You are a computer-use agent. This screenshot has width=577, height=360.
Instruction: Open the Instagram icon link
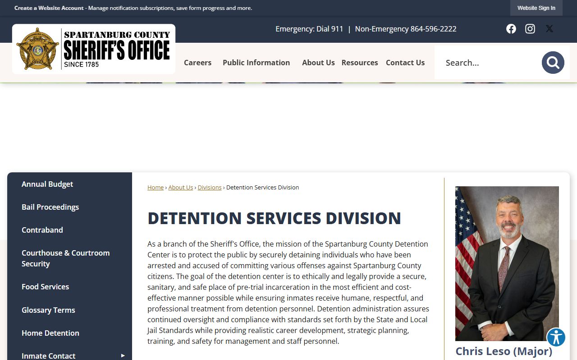(530, 29)
